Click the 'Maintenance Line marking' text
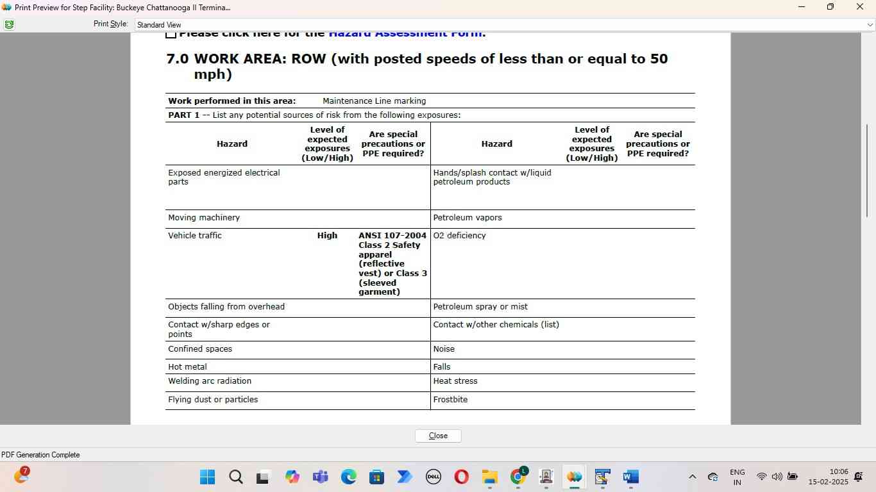 pos(374,101)
